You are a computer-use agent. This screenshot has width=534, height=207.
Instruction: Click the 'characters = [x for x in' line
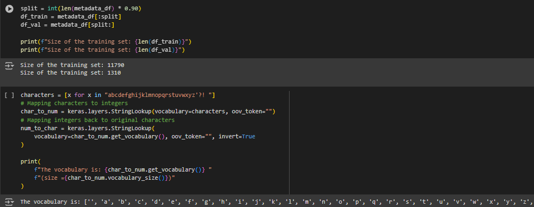coord(118,95)
